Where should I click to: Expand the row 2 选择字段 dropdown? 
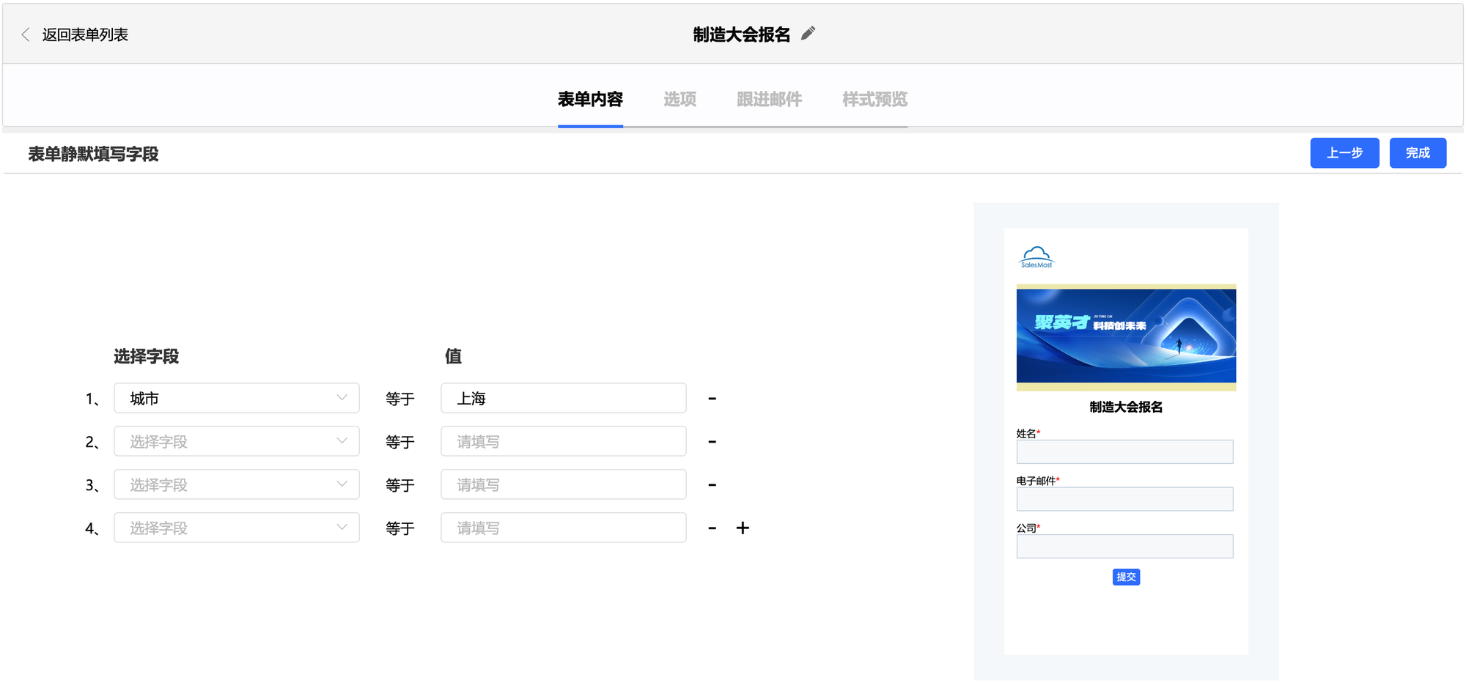(236, 442)
